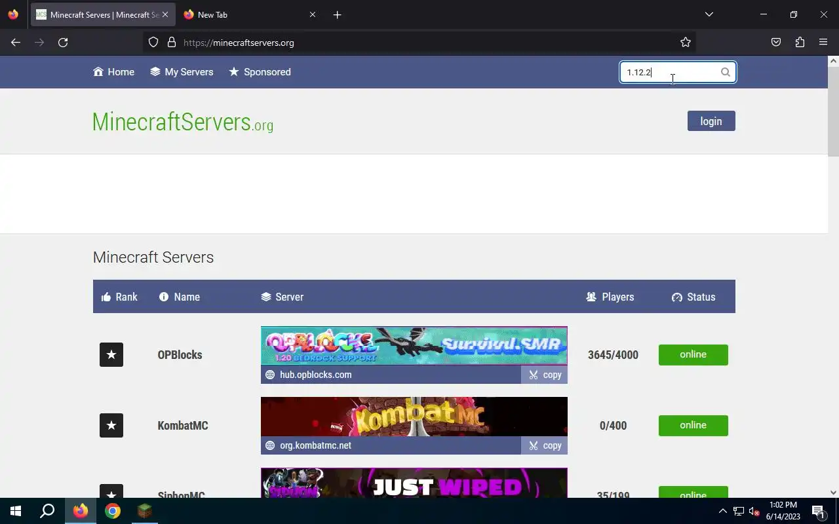The height and width of the screenshot is (524, 839).
Task: Copy the hub.opblocks.com address
Action: coord(545,375)
